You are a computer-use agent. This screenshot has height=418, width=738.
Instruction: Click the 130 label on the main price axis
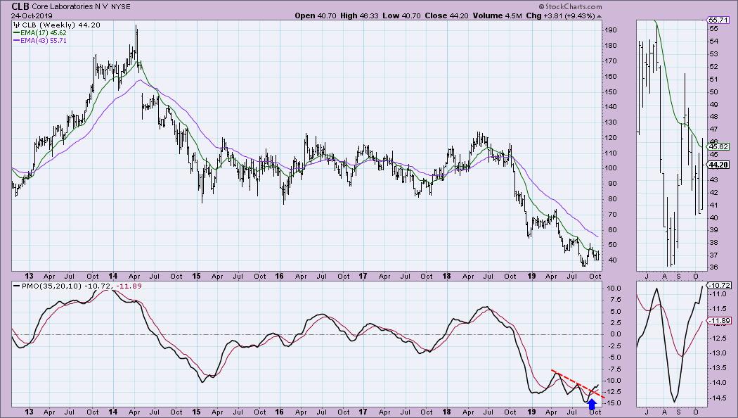pyautogui.click(x=611, y=122)
